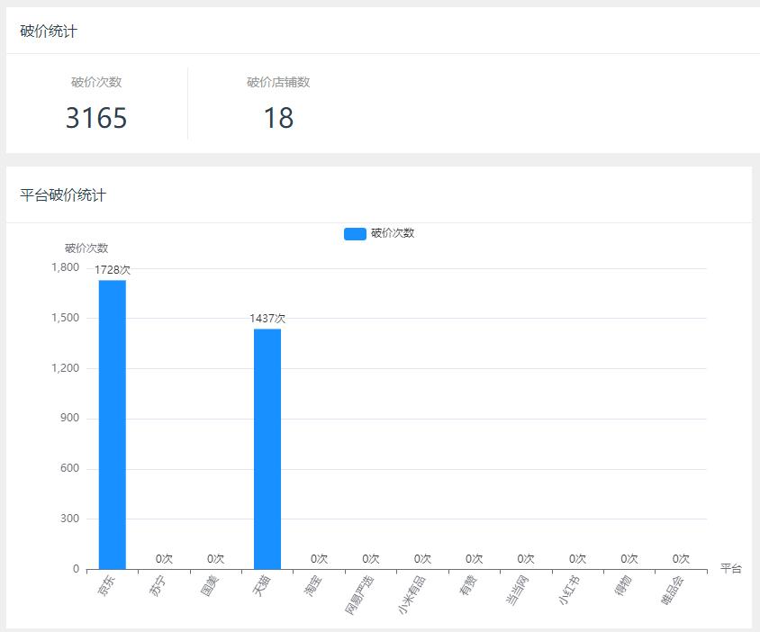Click the 小米有品 x-axis label
The image size is (760, 632).
click(x=412, y=594)
